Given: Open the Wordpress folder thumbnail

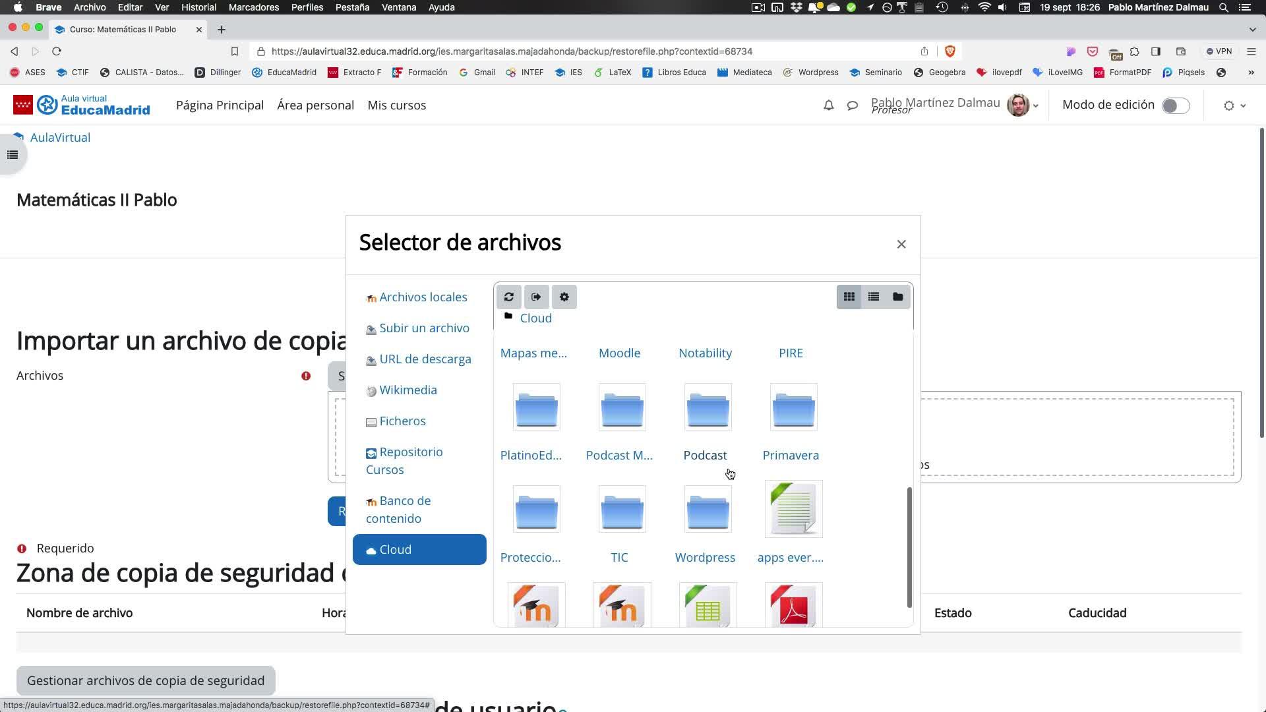Looking at the screenshot, I should [708, 509].
